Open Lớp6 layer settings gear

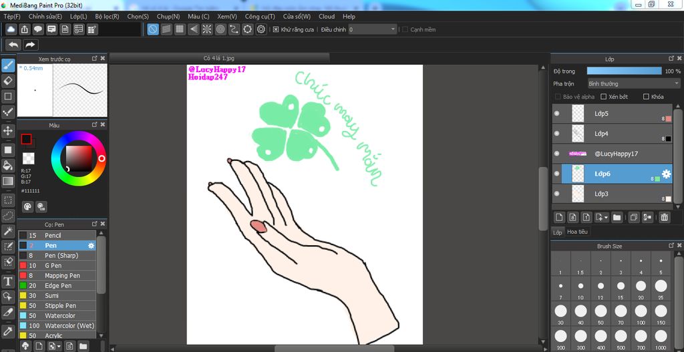666,174
